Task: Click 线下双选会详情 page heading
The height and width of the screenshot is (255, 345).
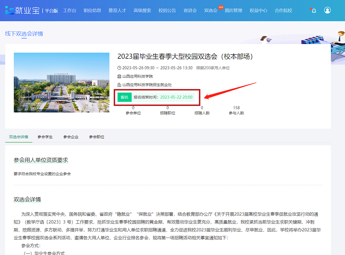Action: click(24, 34)
